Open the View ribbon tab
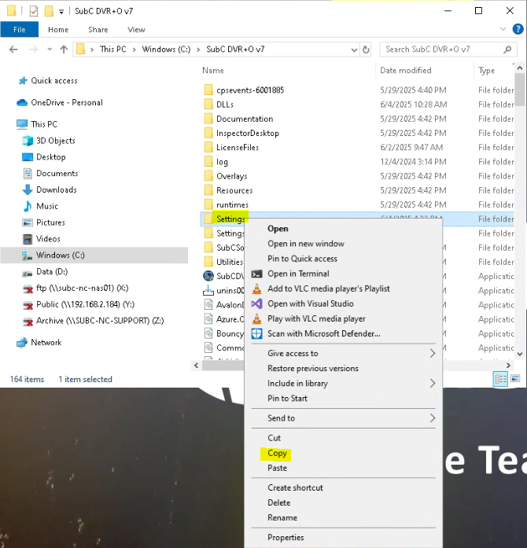527x548 pixels. coord(136,30)
